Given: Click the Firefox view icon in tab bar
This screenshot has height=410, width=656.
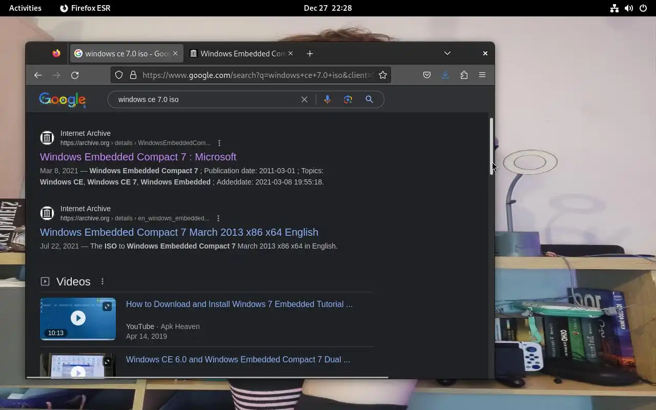Looking at the screenshot, I should tap(56, 53).
